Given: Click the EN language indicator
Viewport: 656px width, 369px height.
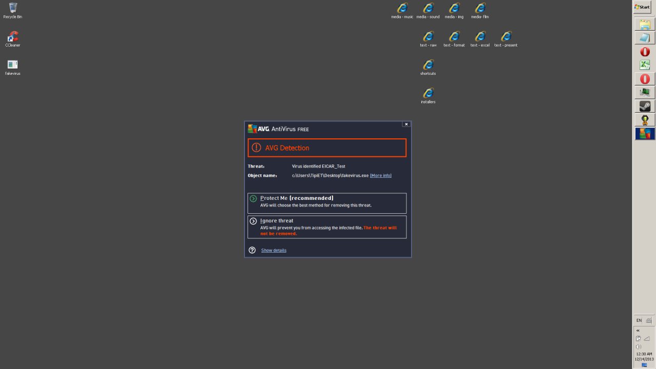Looking at the screenshot, I should pos(639,320).
